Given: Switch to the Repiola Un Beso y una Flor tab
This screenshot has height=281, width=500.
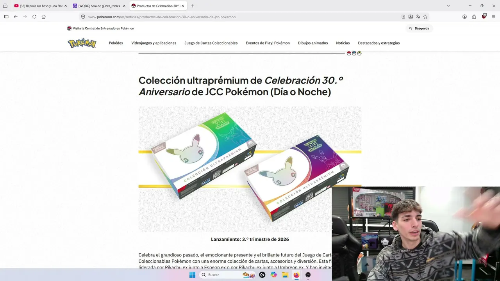Looking at the screenshot, I should (x=41, y=6).
